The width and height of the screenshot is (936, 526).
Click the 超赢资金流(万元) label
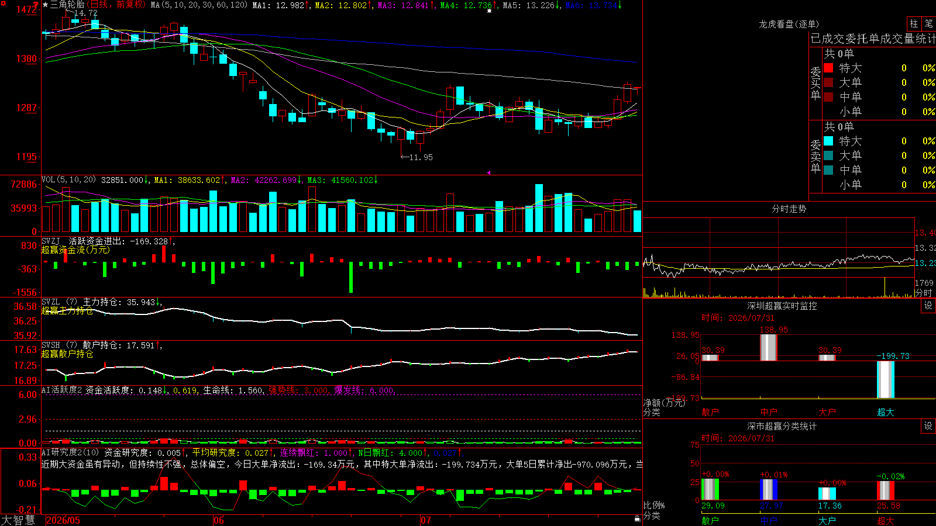coord(75,250)
